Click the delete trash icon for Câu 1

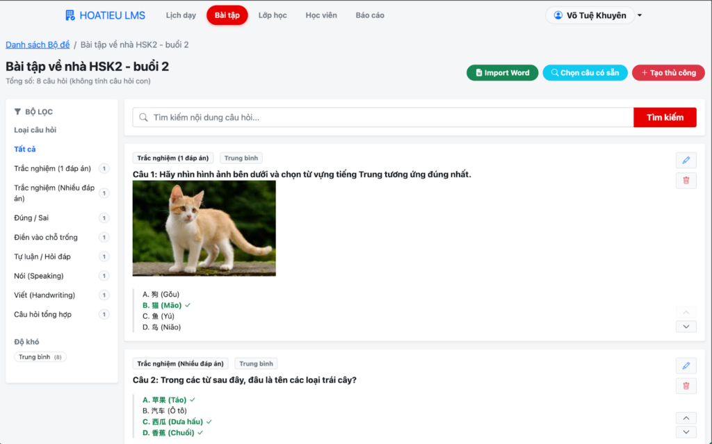pos(686,181)
